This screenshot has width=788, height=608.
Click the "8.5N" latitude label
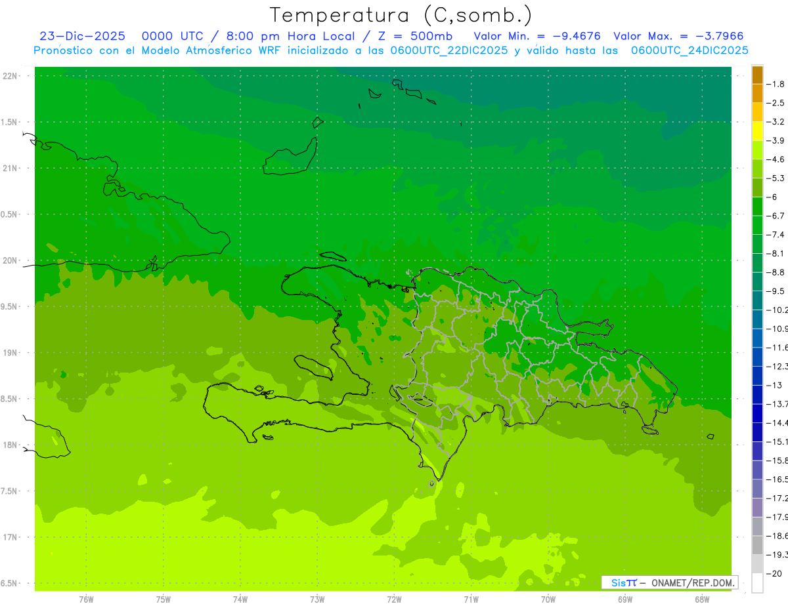(x=10, y=399)
